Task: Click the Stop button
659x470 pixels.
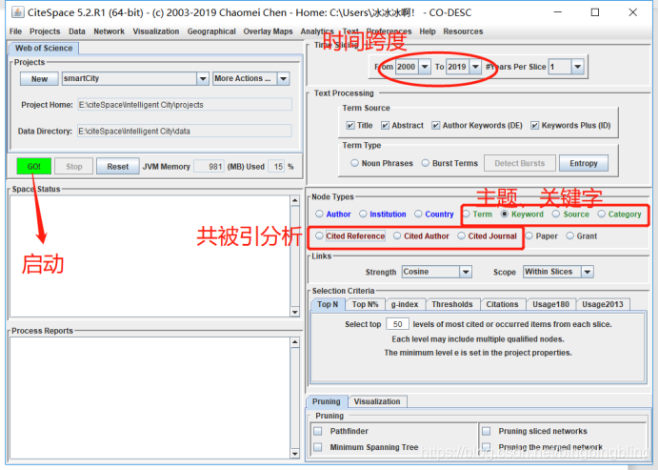Action: 74,167
